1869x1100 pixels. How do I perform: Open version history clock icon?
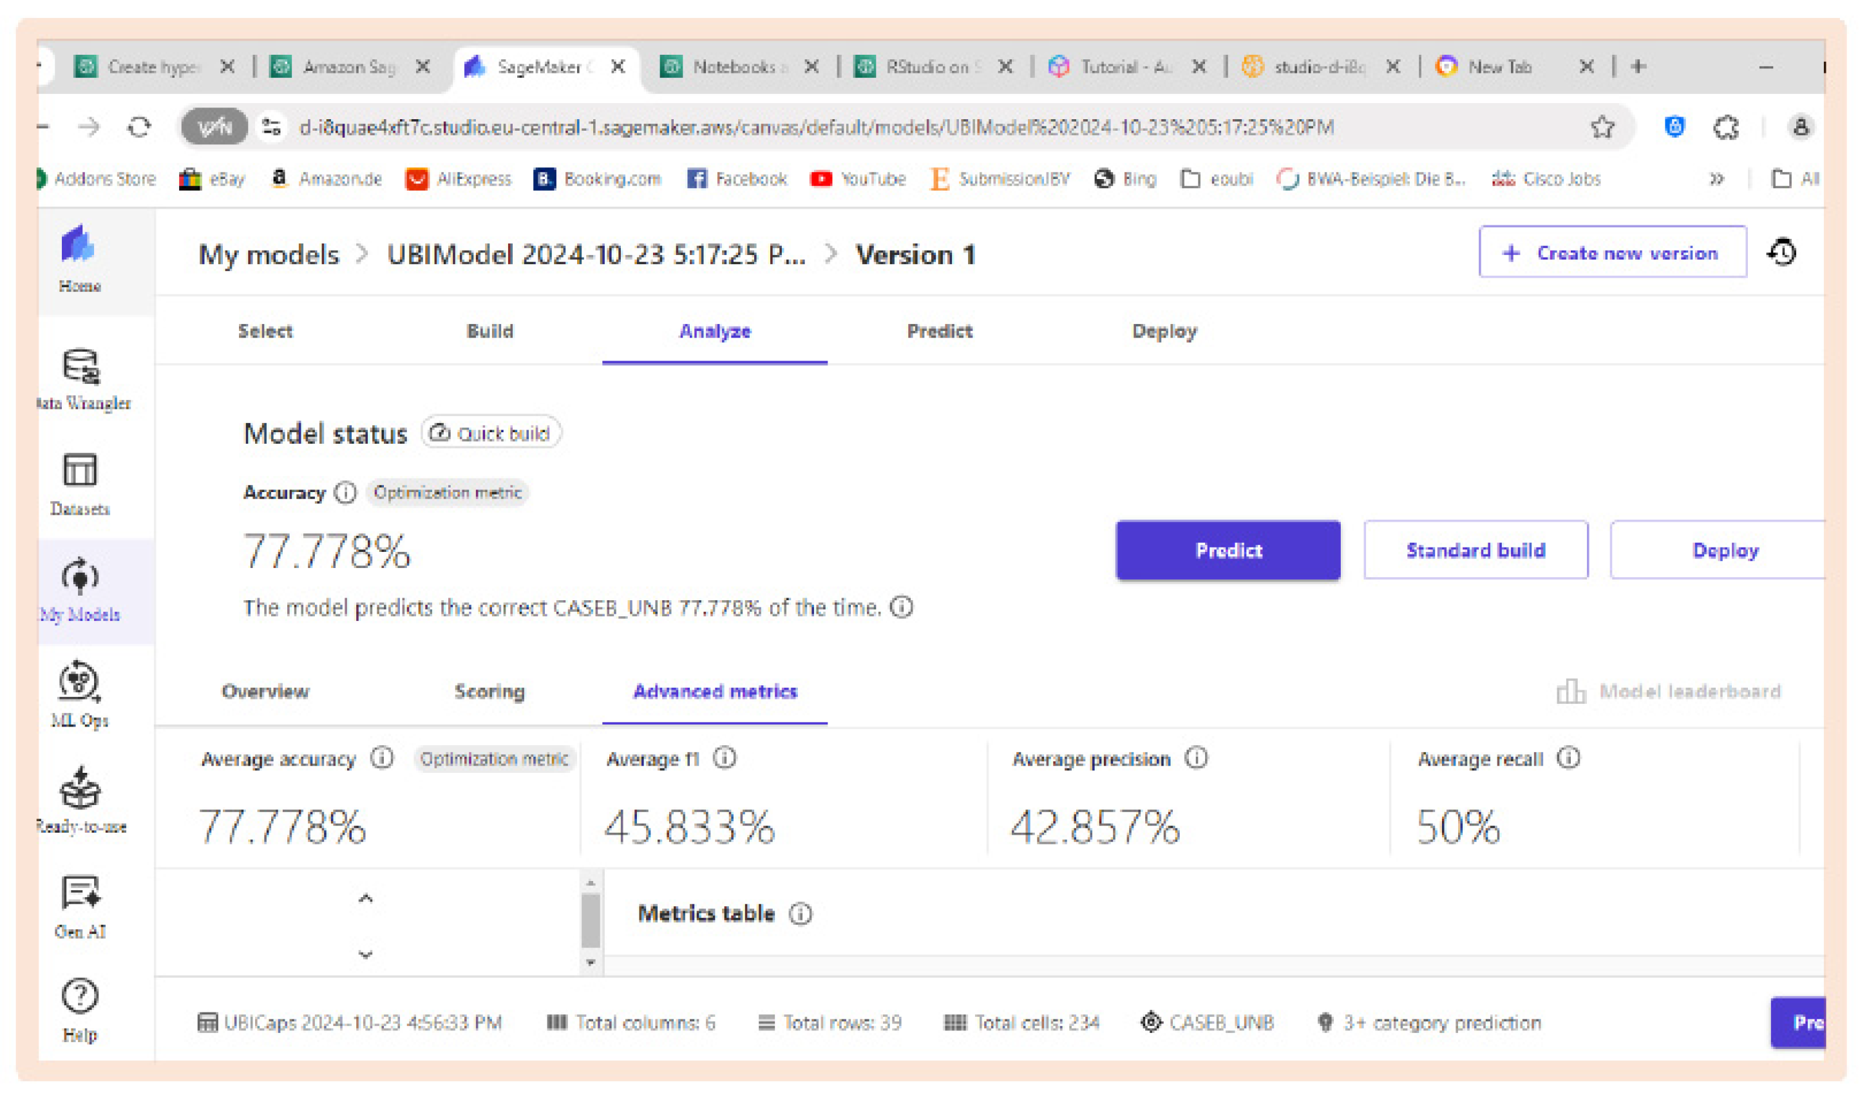1782,254
